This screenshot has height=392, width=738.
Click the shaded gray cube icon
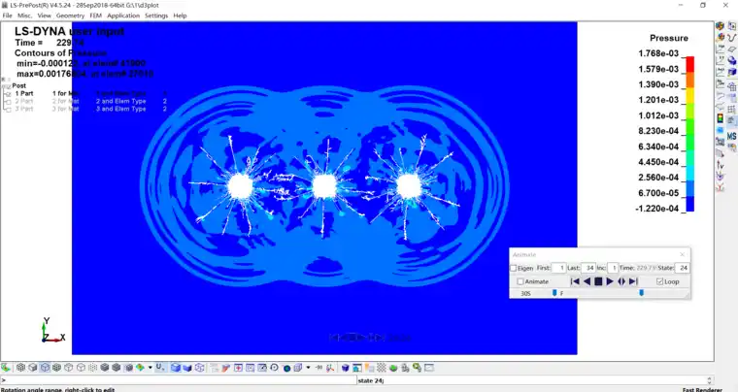point(105,368)
